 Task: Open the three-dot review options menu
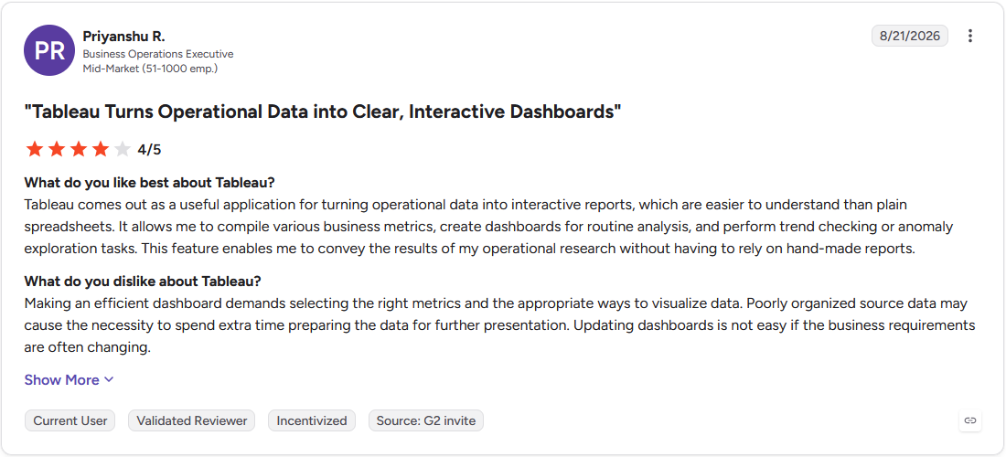coord(970,36)
